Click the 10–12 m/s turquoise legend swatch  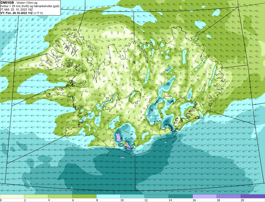(x=132, y=196)
